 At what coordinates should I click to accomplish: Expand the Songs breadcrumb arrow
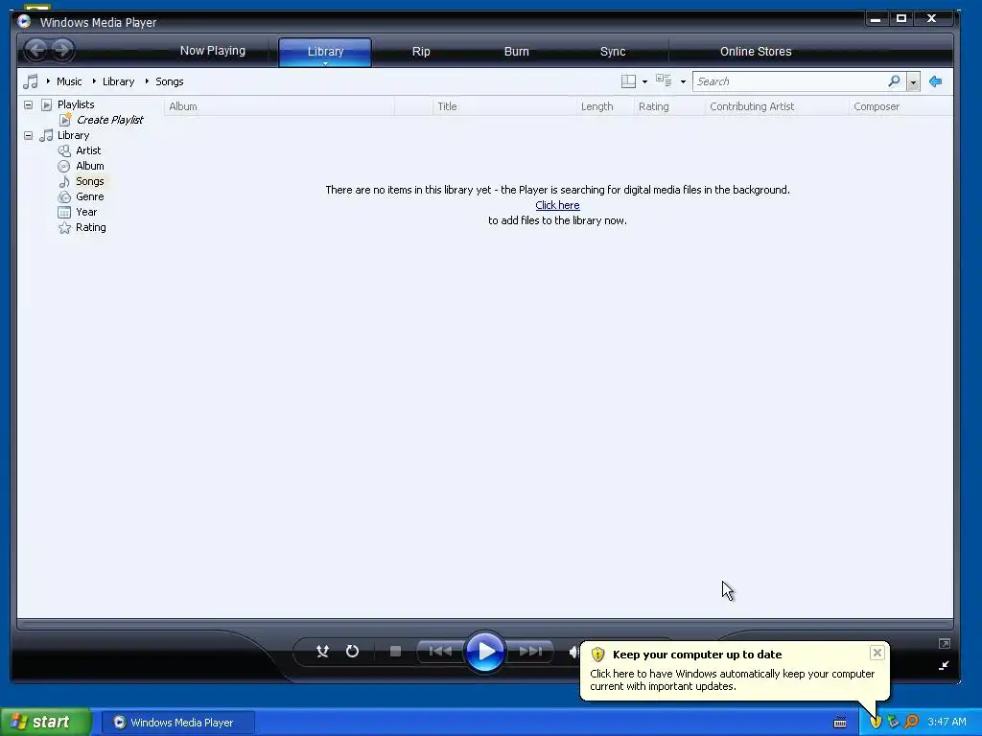[147, 81]
